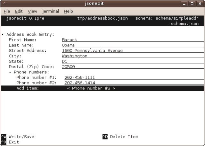Click Phone number #2 value field
Viewport: 205px width, 146px height.
click(x=80, y=83)
